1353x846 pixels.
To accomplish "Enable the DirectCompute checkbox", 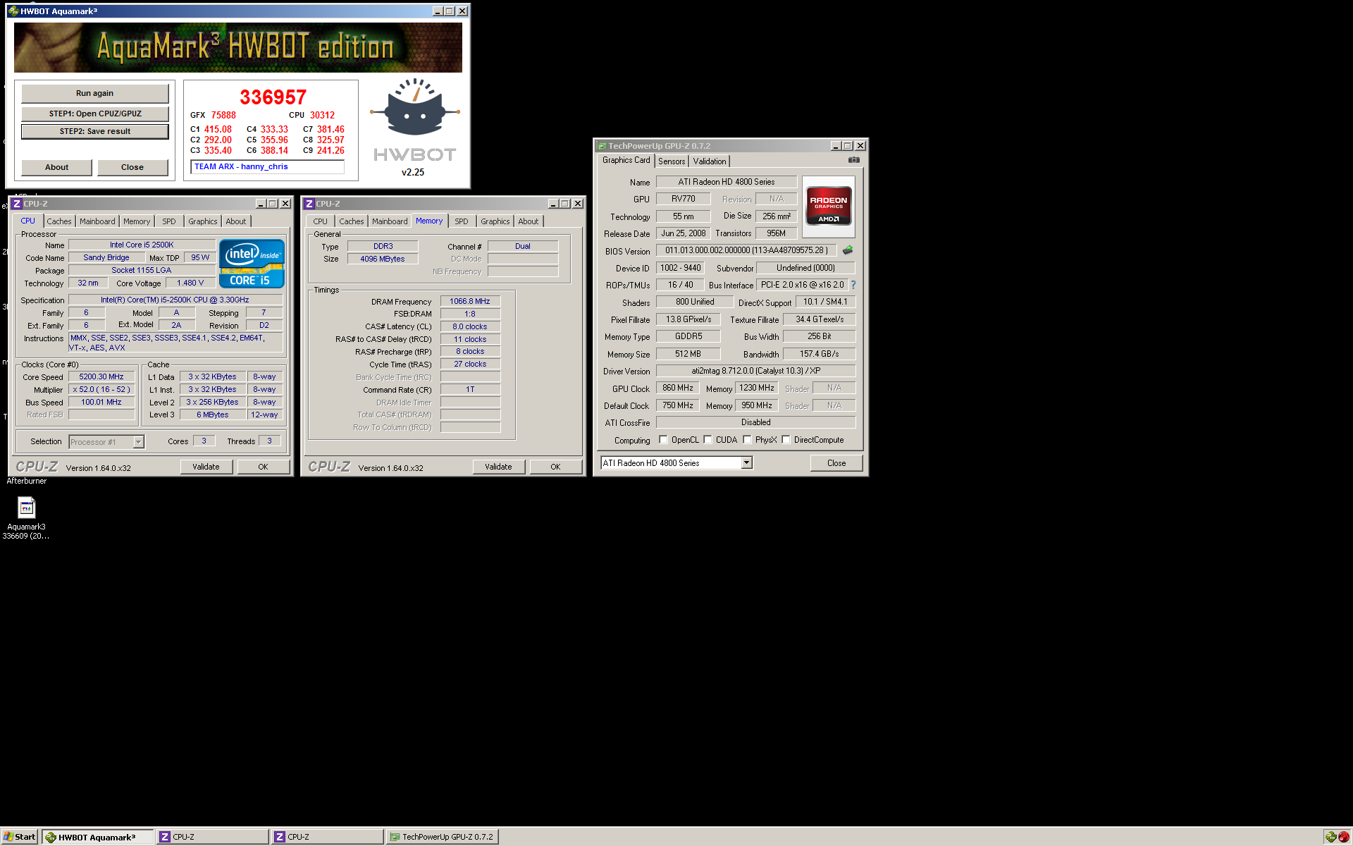I will click(x=786, y=440).
